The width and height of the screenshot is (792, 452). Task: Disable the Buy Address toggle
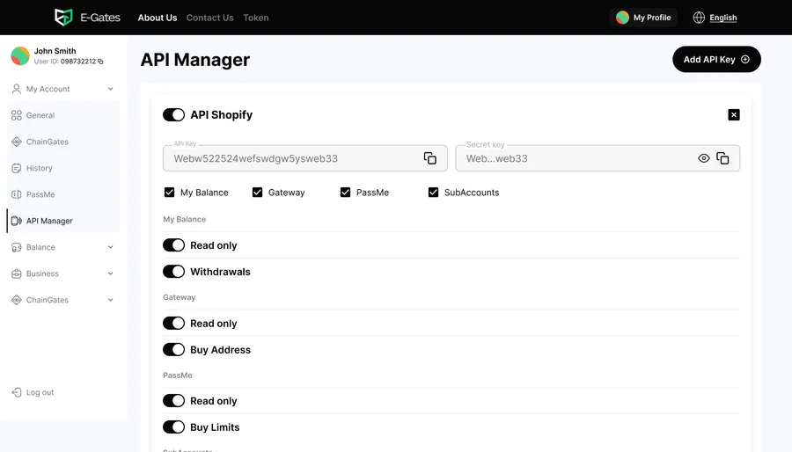pyautogui.click(x=173, y=350)
